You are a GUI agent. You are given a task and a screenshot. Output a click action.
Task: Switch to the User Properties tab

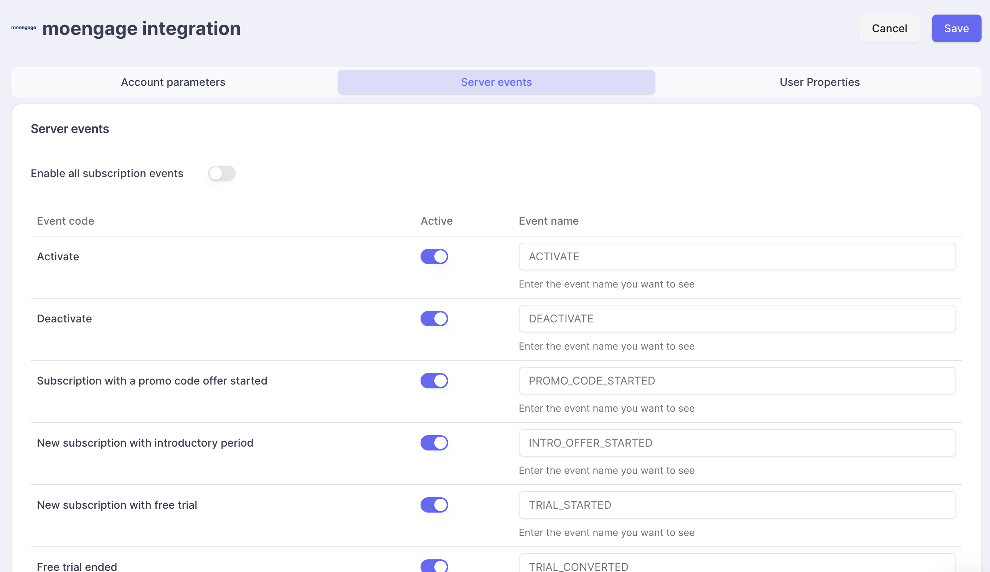pyautogui.click(x=820, y=82)
